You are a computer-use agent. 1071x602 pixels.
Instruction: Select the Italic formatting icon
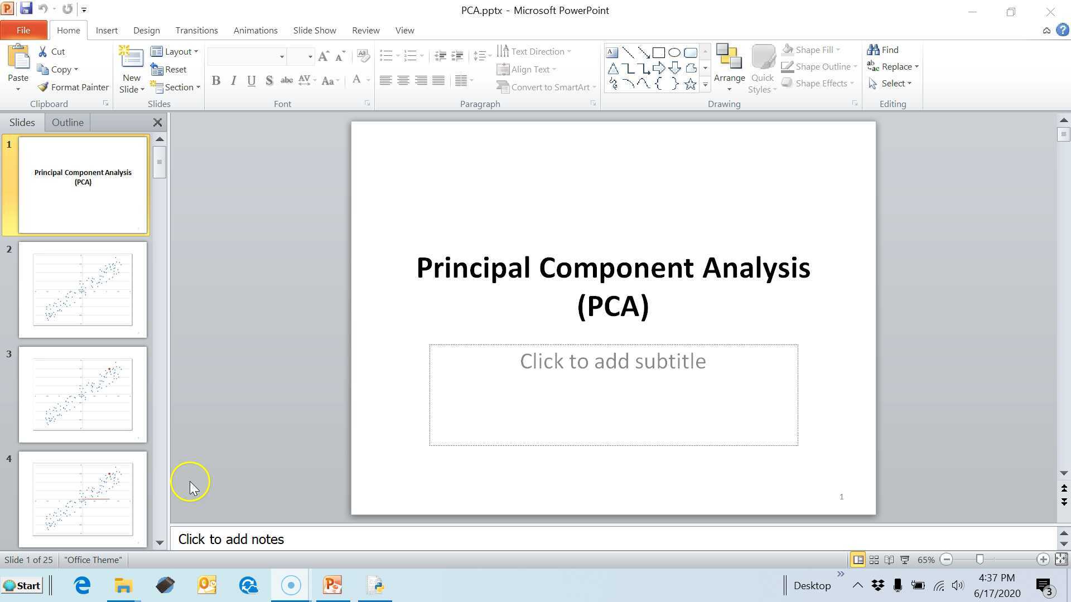tap(233, 80)
